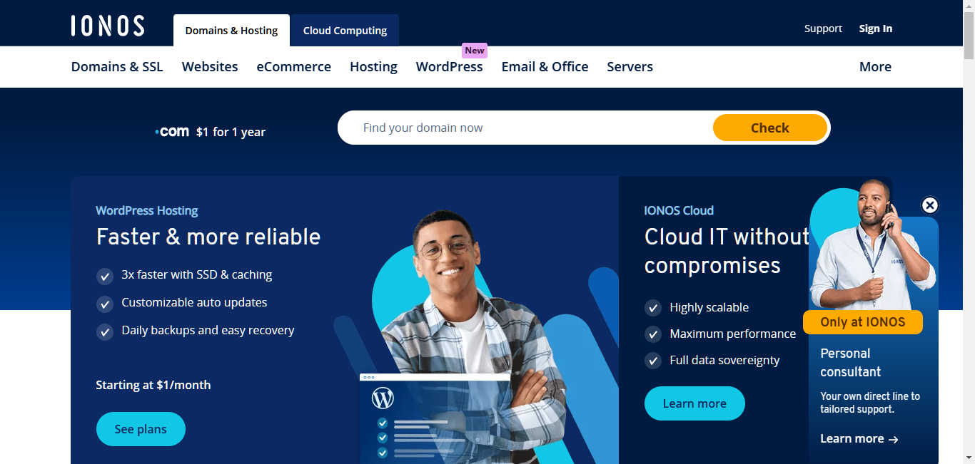Click the .com domain logo

point(172,132)
